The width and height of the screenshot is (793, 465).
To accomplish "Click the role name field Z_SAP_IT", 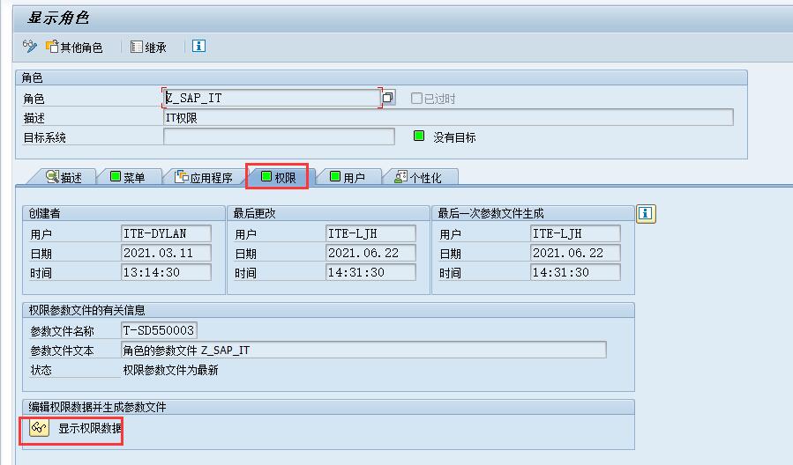I will click(x=272, y=98).
